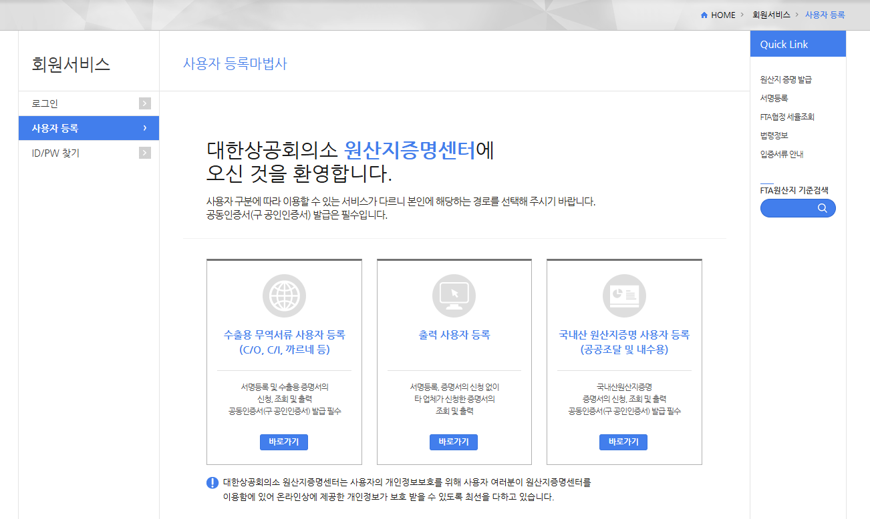Screen dimensions: 870x519
Task: Click the HOME house icon in breadcrumb
Action: (x=704, y=15)
